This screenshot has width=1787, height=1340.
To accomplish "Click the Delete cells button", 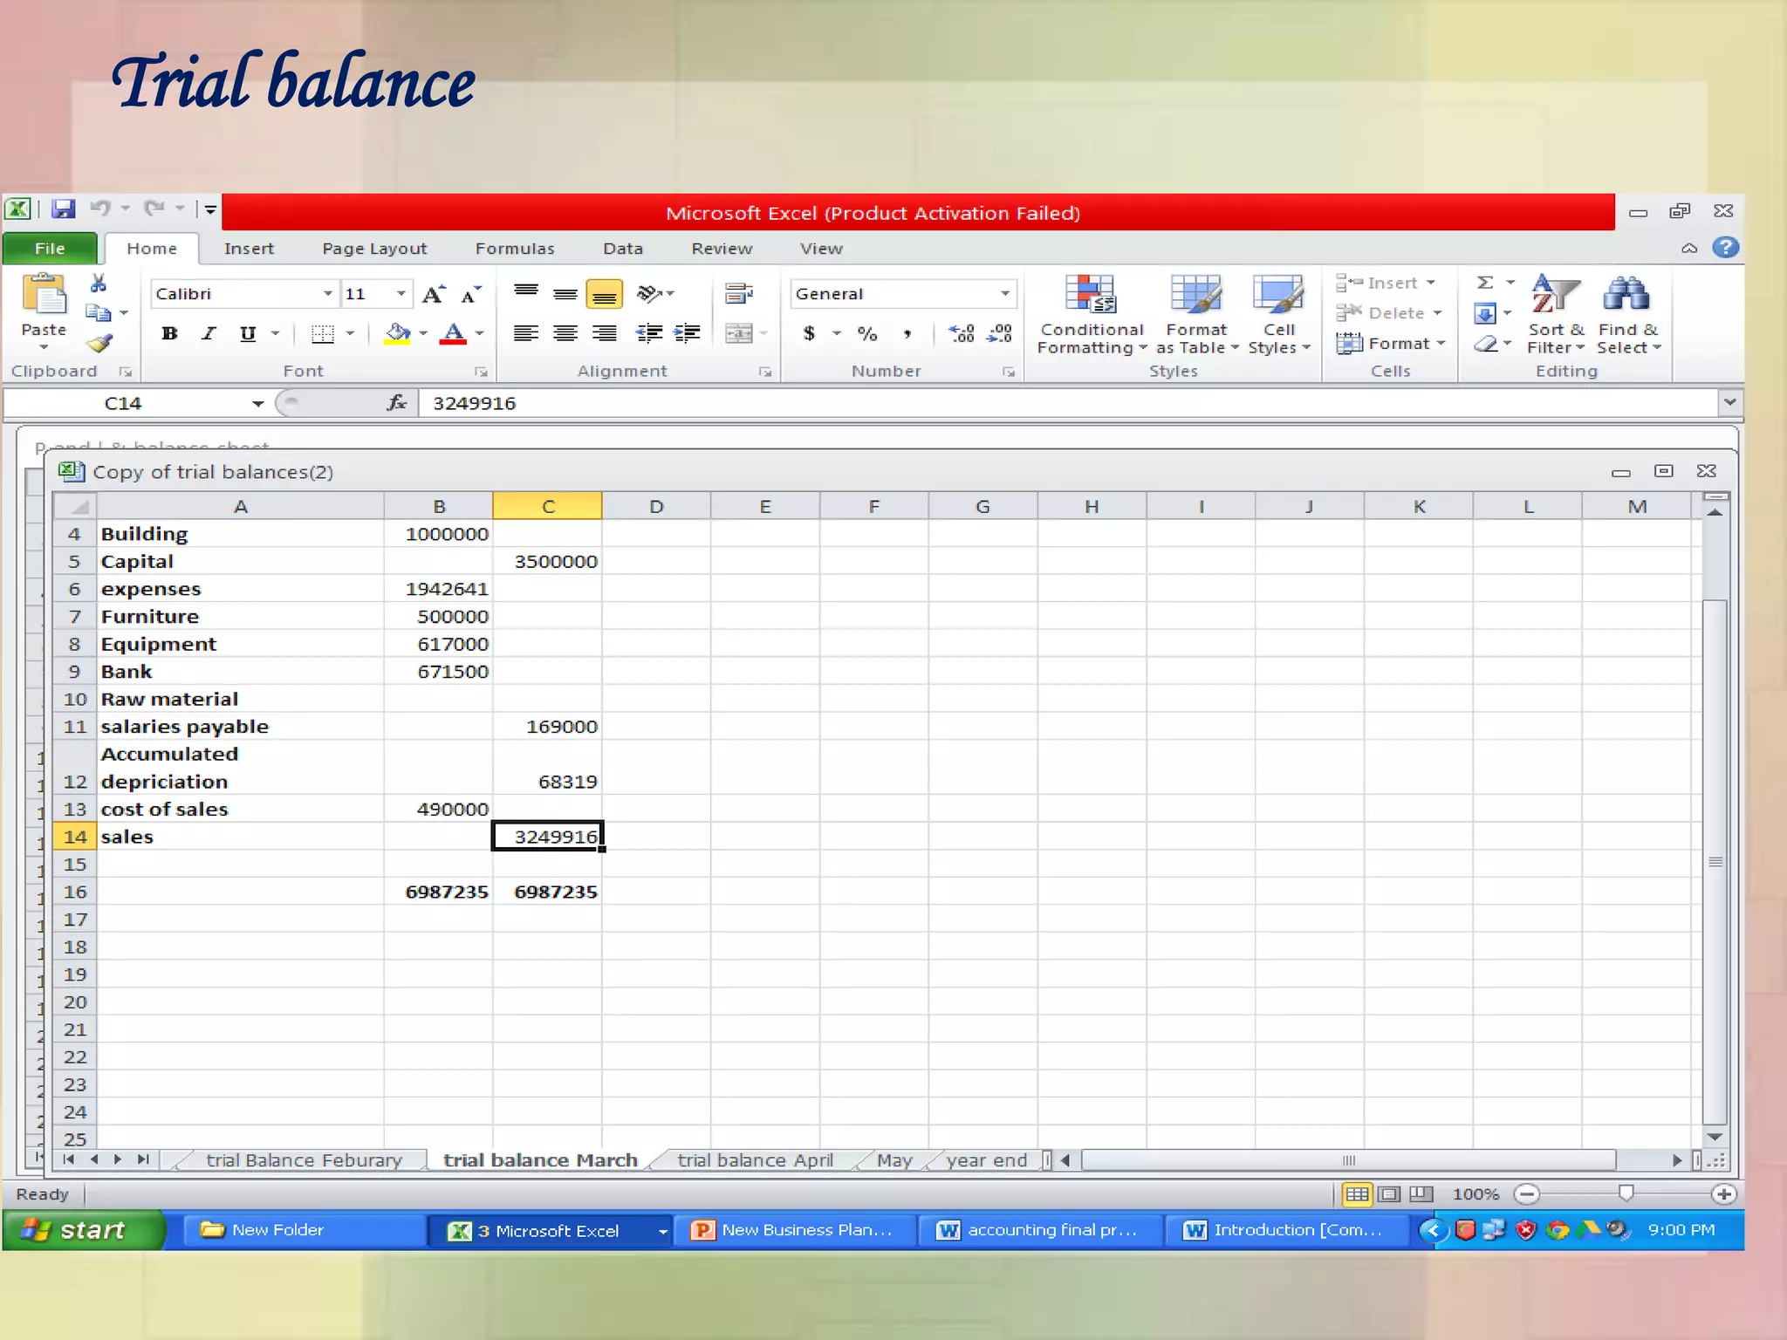I will click(x=1389, y=313).
